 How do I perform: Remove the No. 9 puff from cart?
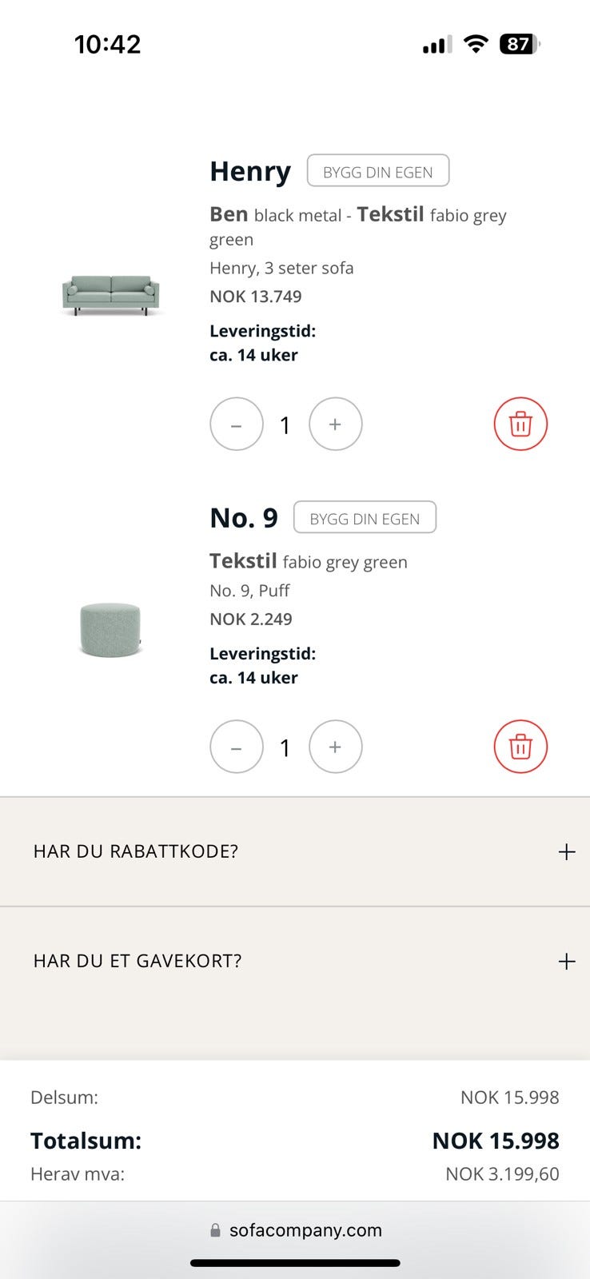click(x=520, y=747)
